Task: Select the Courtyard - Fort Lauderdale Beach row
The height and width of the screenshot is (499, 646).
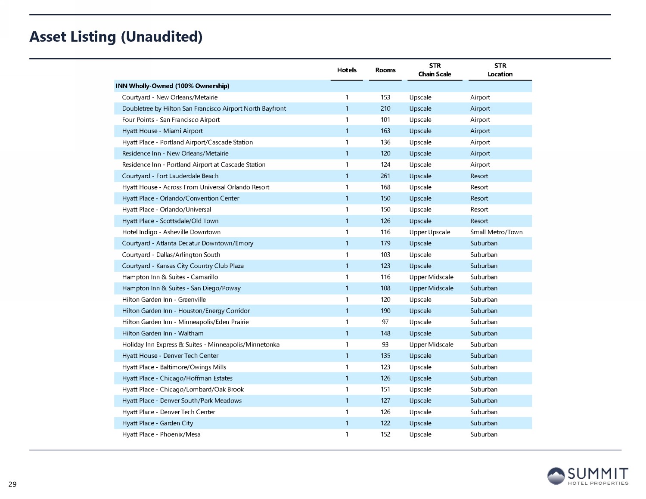Action: coord(170,176)
